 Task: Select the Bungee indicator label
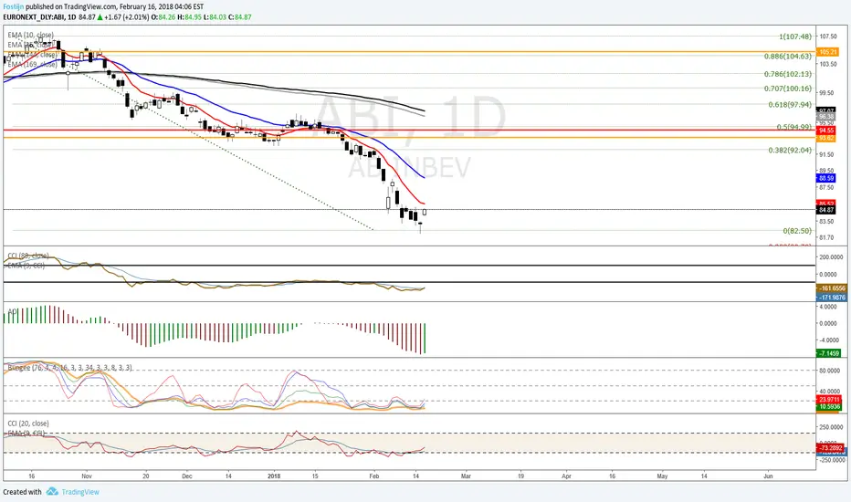(69, 368)
